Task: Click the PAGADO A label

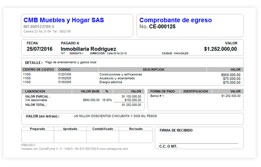Action: tap(70, 43)
